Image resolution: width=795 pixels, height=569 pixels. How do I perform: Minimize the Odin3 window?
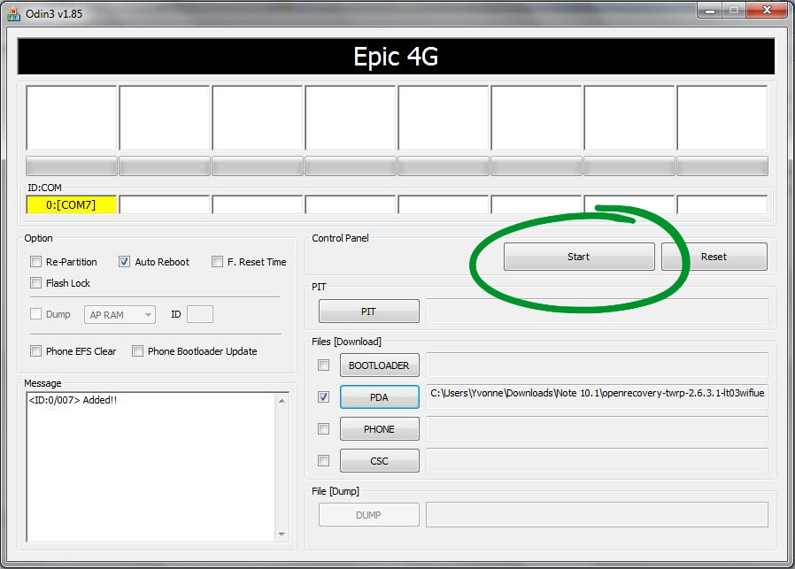pos(710,10)
